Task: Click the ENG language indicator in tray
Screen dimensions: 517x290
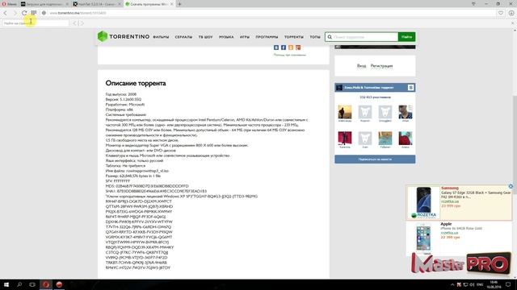Action: [x=480, y=284]
